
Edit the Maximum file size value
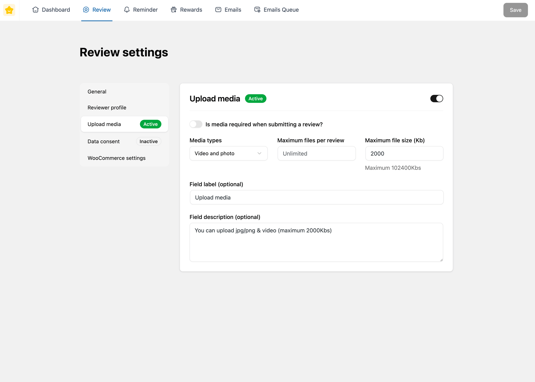404,153
